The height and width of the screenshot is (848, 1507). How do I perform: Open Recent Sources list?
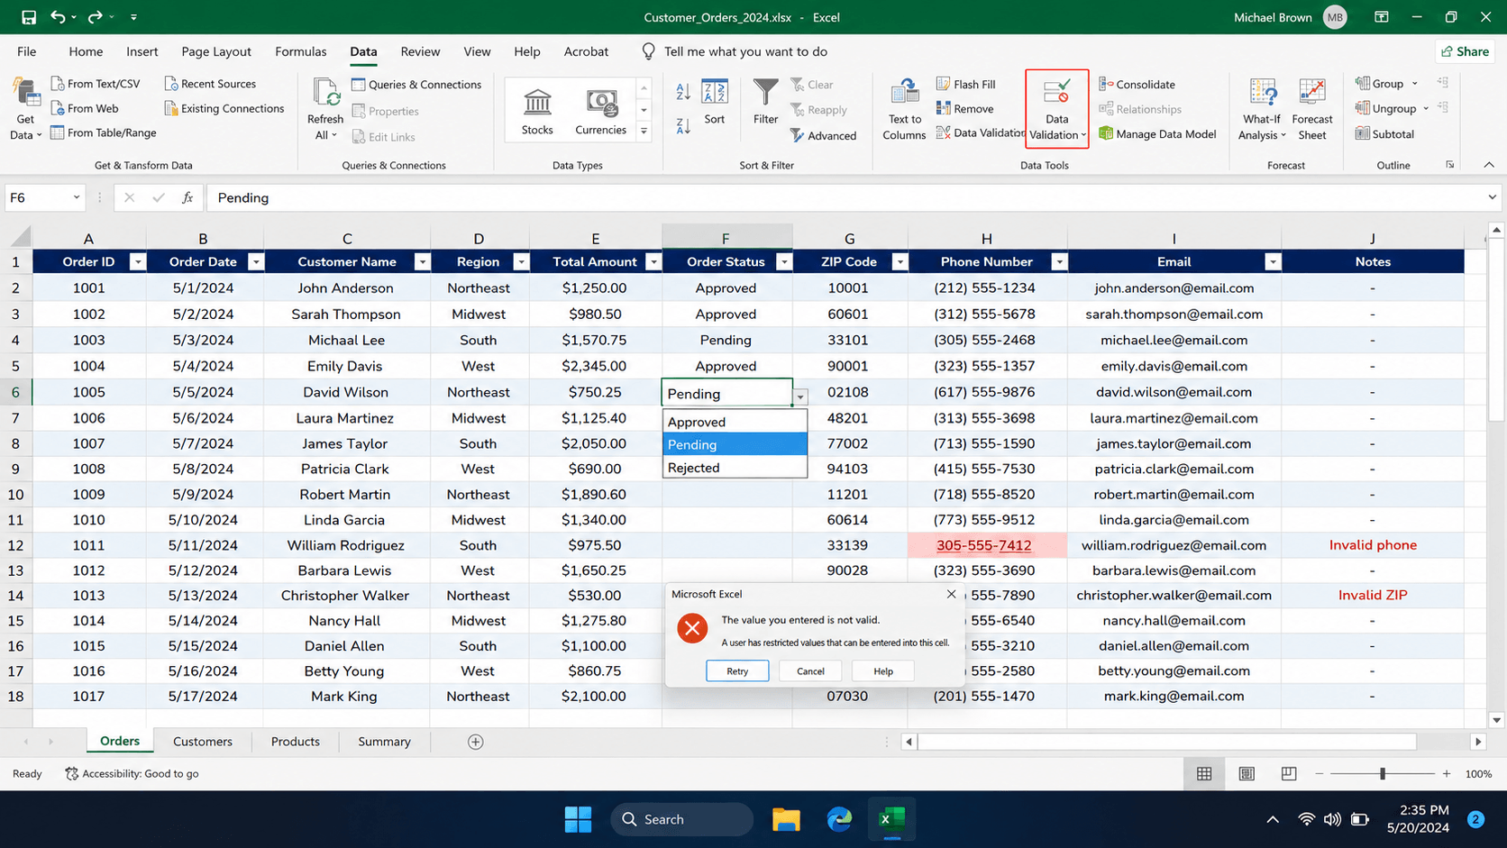[x=210, y=84]
